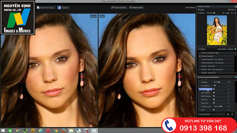Click the Return From Plugin button
This screenshot has height=133, width=237.
coord(46,7)
